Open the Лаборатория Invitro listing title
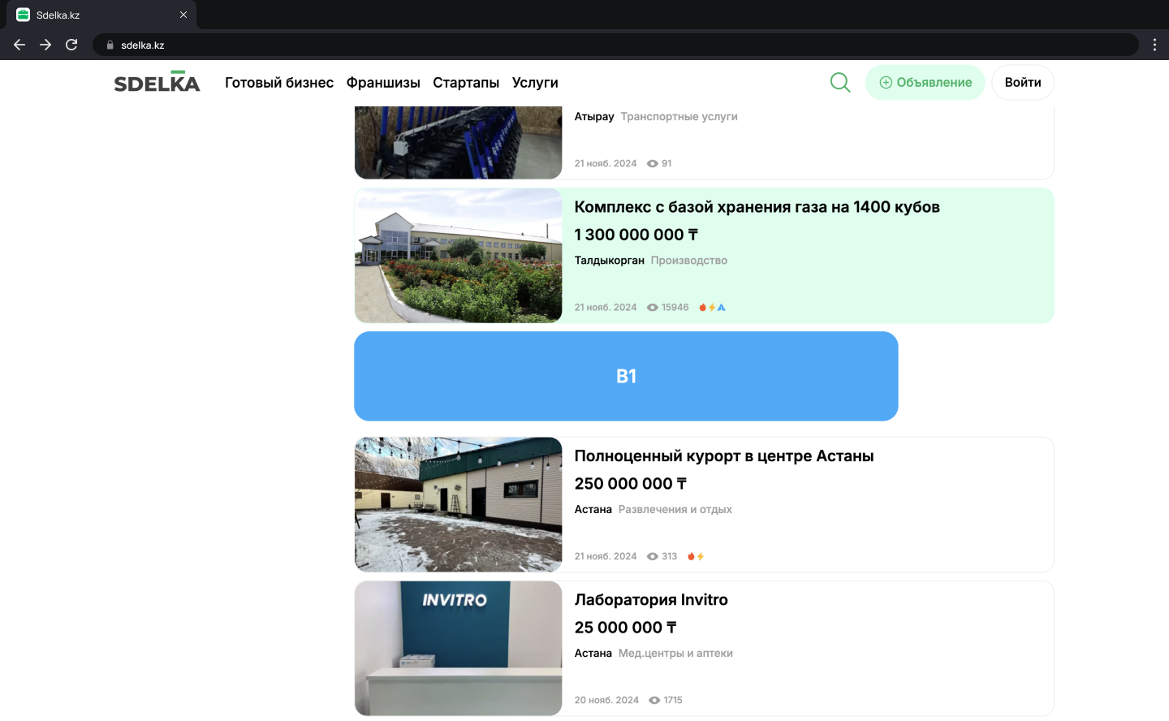This screenshot has width=1169, height=721. (x=651, y=600)
